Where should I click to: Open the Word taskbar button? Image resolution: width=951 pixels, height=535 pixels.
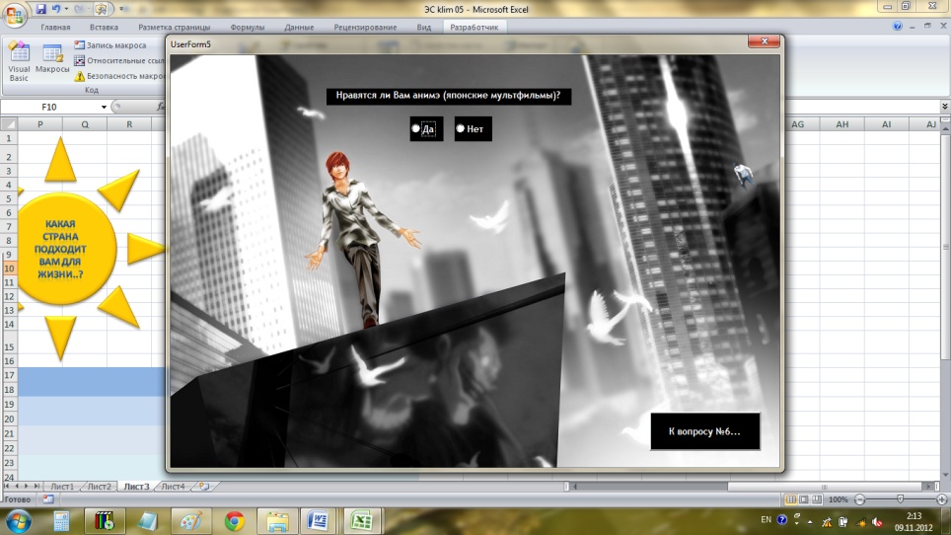(x=318, y=521)
